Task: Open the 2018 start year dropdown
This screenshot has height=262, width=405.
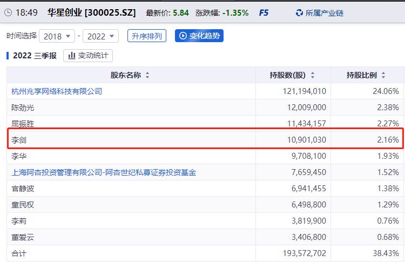Action: click(57, 36)
